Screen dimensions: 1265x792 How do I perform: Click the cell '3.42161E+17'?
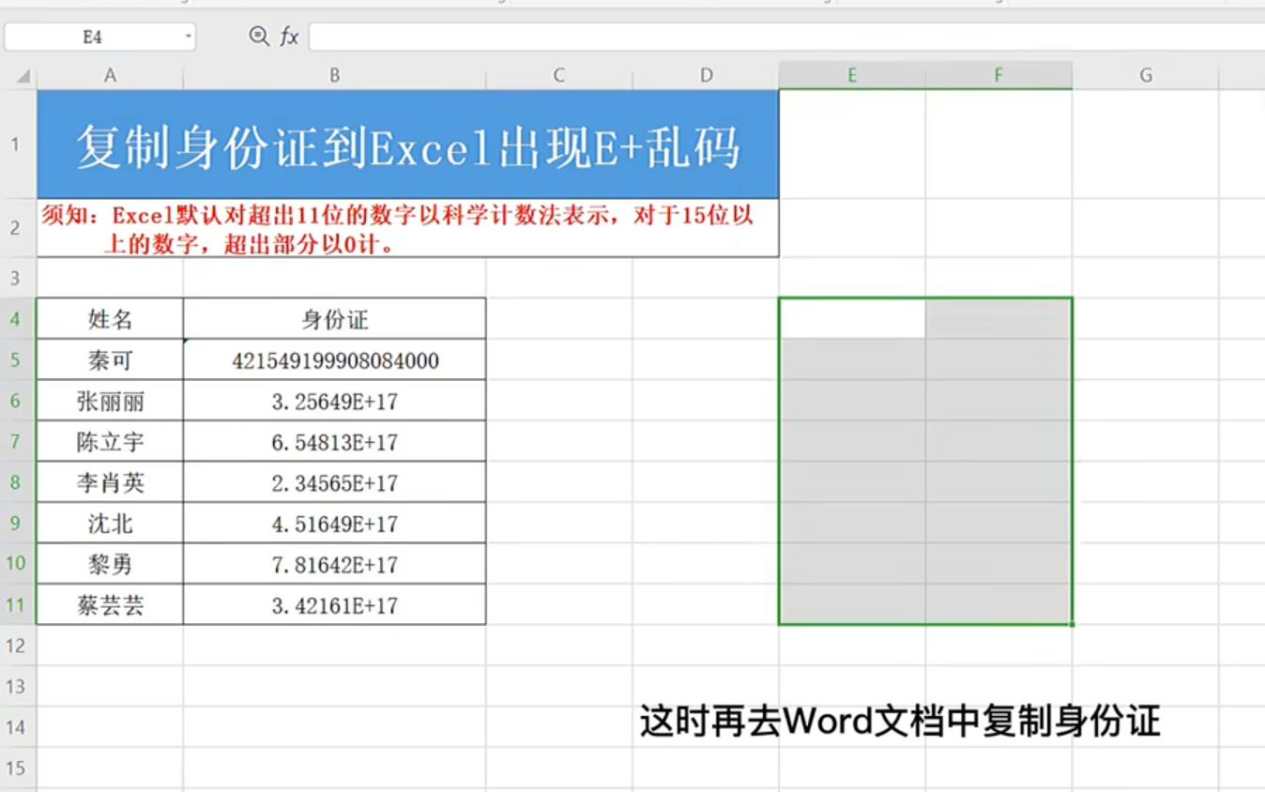coord(334,605)
